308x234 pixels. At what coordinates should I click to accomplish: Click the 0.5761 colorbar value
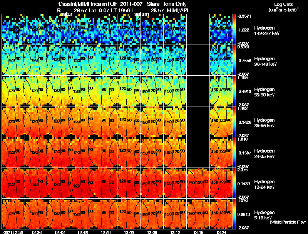pos(243,47)
